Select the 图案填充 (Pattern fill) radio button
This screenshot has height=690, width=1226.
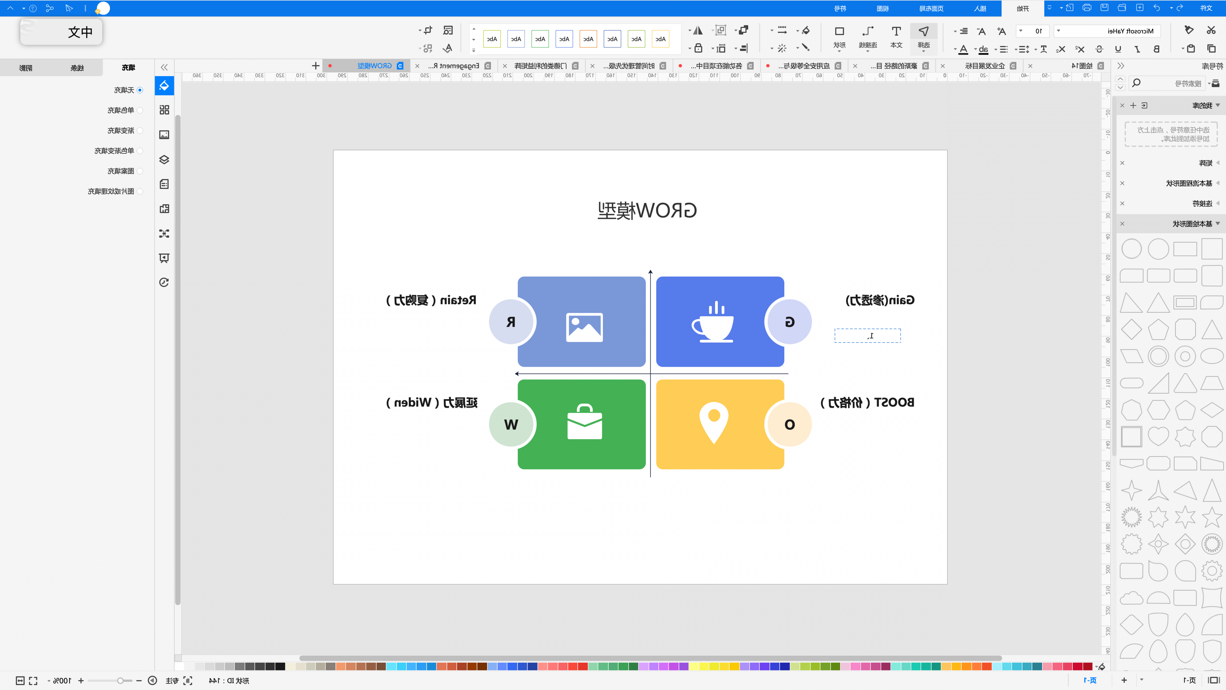click(x=140, y=171)
